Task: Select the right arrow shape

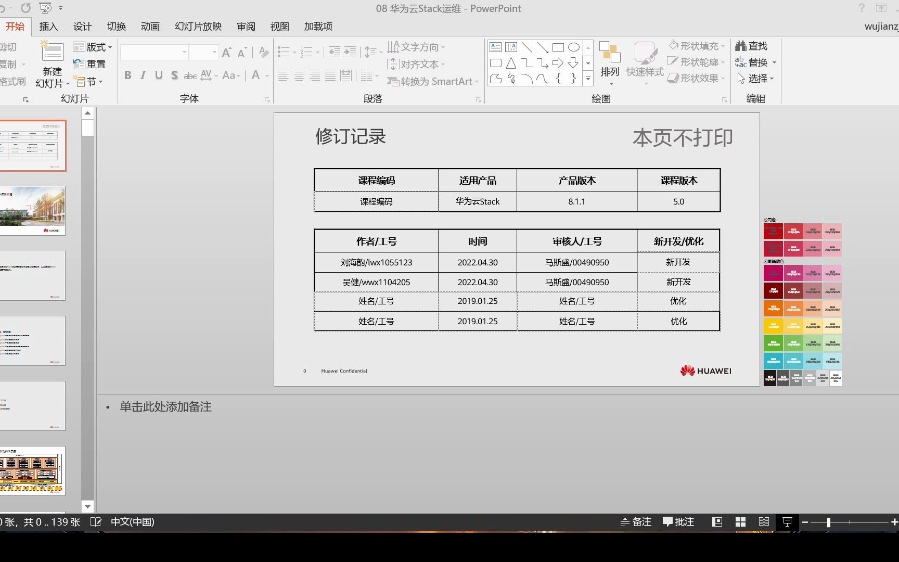Action: tap(558, 63)
